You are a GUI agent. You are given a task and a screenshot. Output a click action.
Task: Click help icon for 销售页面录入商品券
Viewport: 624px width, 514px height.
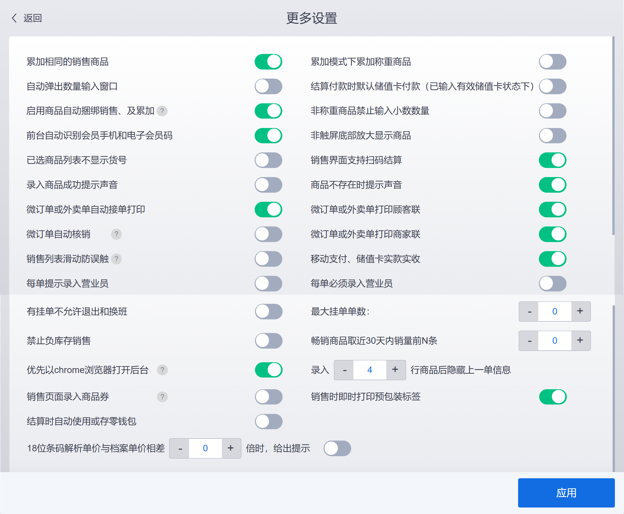click(x=162, y=397)
